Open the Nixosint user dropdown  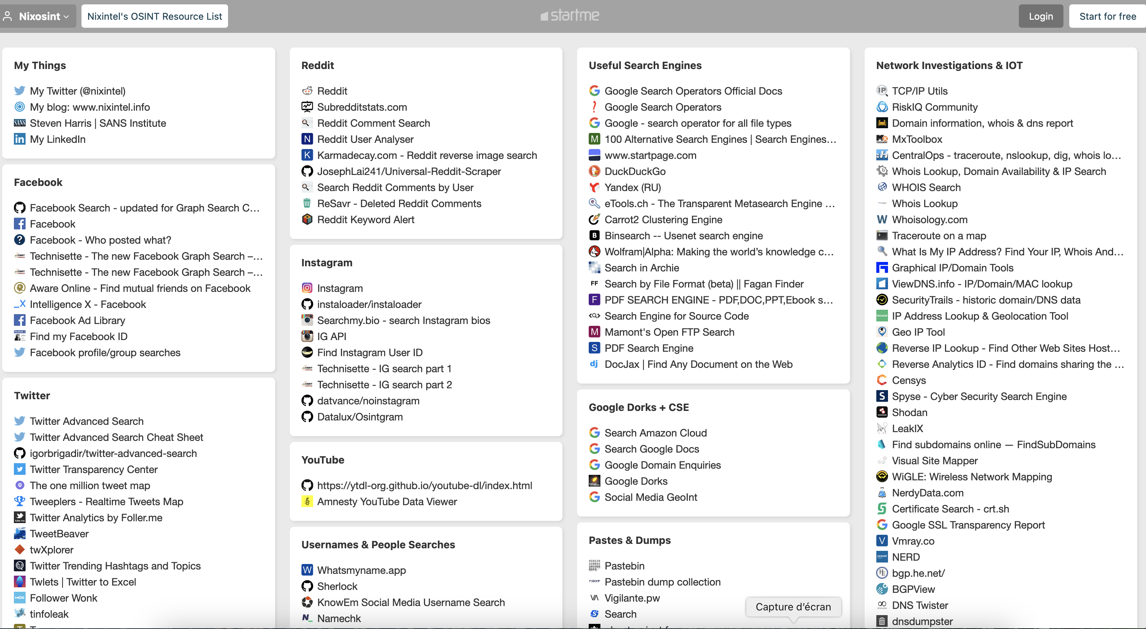pyautogui.click(x=38, y=16)
